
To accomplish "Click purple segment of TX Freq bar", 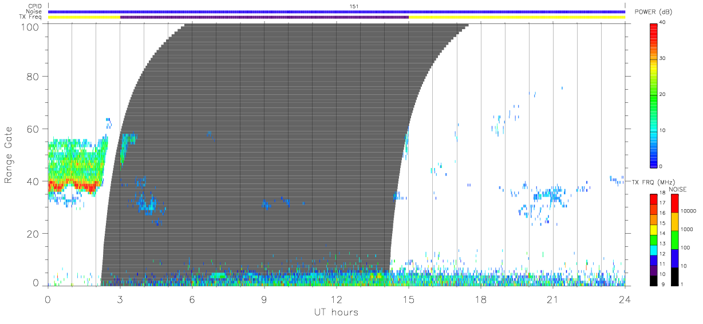I will 264,17.
